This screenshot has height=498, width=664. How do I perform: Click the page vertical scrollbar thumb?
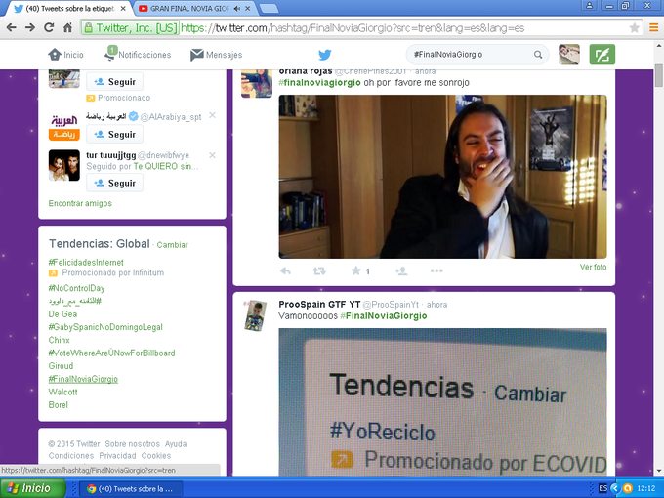click(x=658, y=75)
